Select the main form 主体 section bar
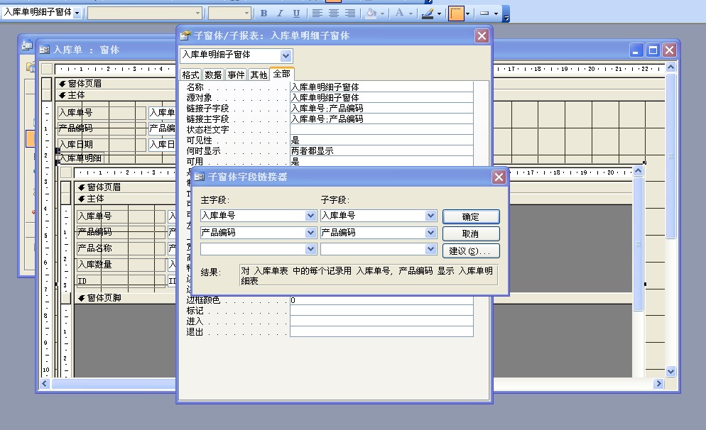The image size is (706, 430). [x=114, y=95]
